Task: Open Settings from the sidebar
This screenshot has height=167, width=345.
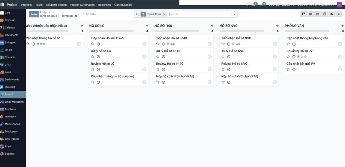Action: tap(13, 154)
